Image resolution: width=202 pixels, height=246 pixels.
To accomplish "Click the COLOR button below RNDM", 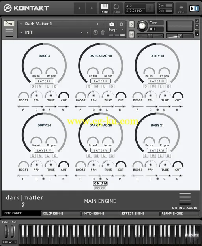I will (100, 188).
